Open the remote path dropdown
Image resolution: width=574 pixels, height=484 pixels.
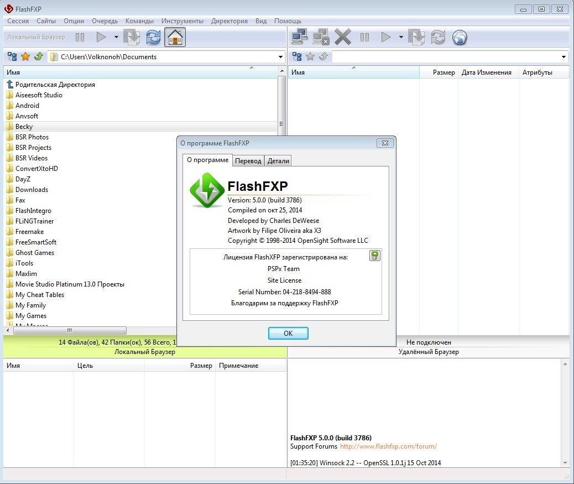click(x=563, y=57)
